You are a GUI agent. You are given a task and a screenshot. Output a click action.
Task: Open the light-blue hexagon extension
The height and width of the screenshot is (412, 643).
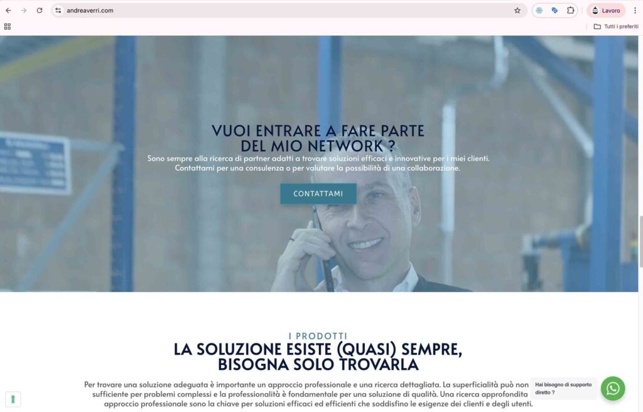pyautogui.click(x=539, y=11)
